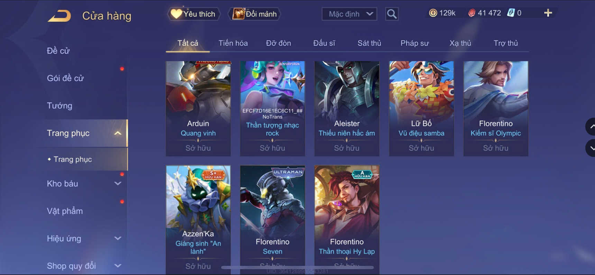
Task: Select the Arduin Quang vinh skin card
Action: pyautogui.click(x=198, y=109)
